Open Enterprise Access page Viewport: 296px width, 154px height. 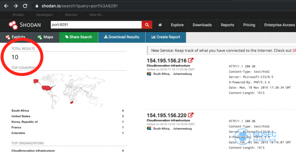click(279, 25)
